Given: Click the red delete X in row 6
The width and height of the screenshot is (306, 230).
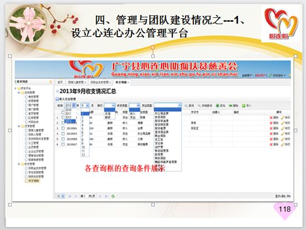Looking at the screenshot, I should pyautogui.click(x=271, y=144).
